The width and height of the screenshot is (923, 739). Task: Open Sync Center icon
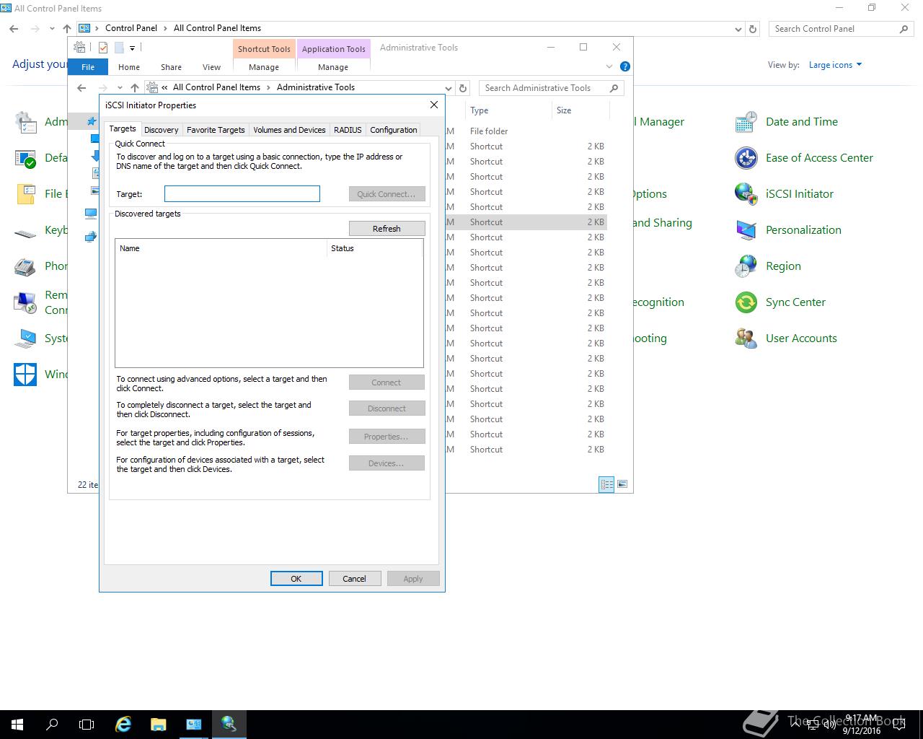point(746,302)
